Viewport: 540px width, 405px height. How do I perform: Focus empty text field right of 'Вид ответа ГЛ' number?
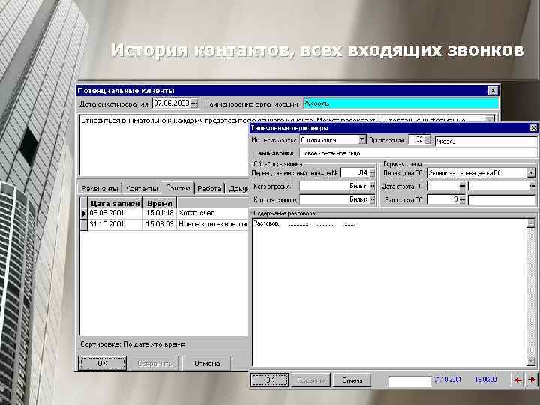click(502, 199)
